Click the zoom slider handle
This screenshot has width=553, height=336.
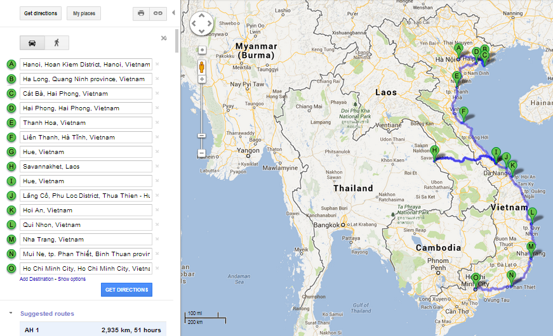[202, 136]
